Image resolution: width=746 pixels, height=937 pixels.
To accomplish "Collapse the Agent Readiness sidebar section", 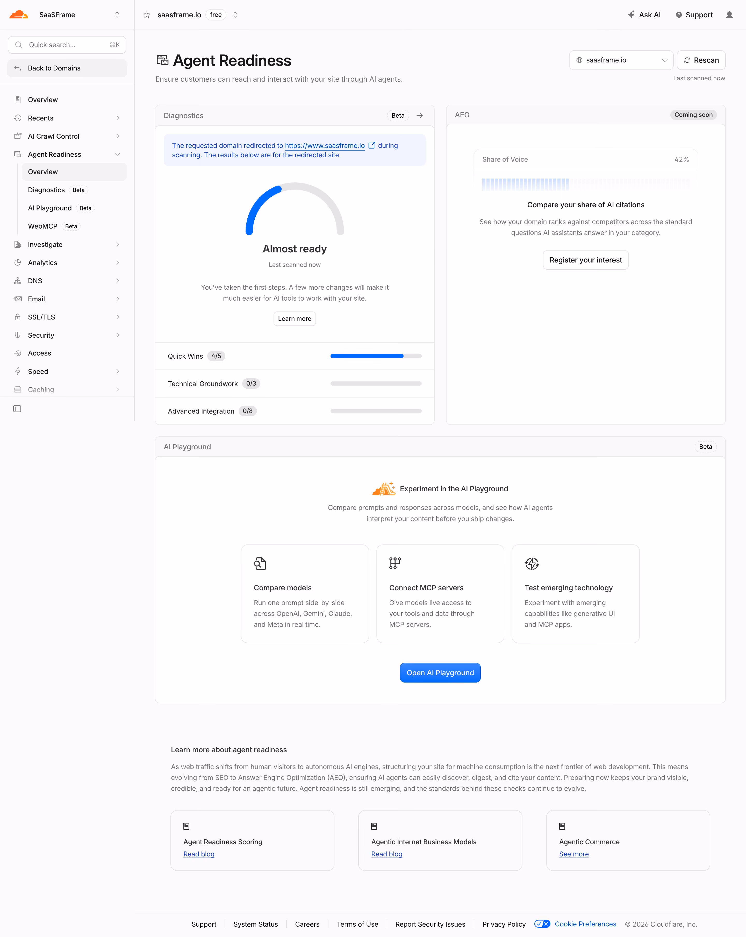I will (x=67, y=154).
